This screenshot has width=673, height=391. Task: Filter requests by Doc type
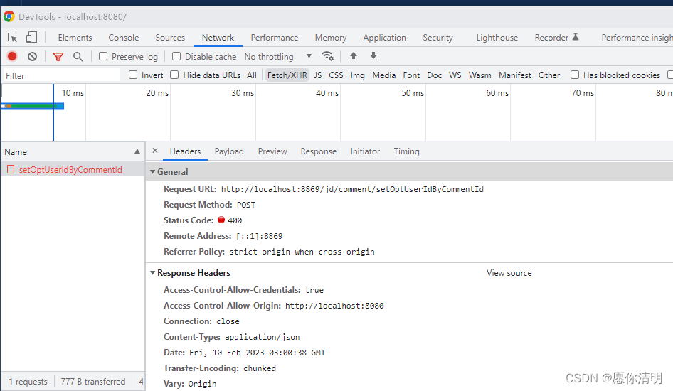point(435,75)
